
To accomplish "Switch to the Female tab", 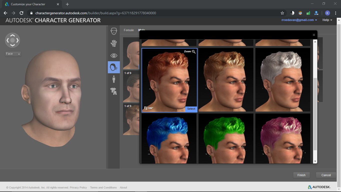I will click(x=129, y=30).
